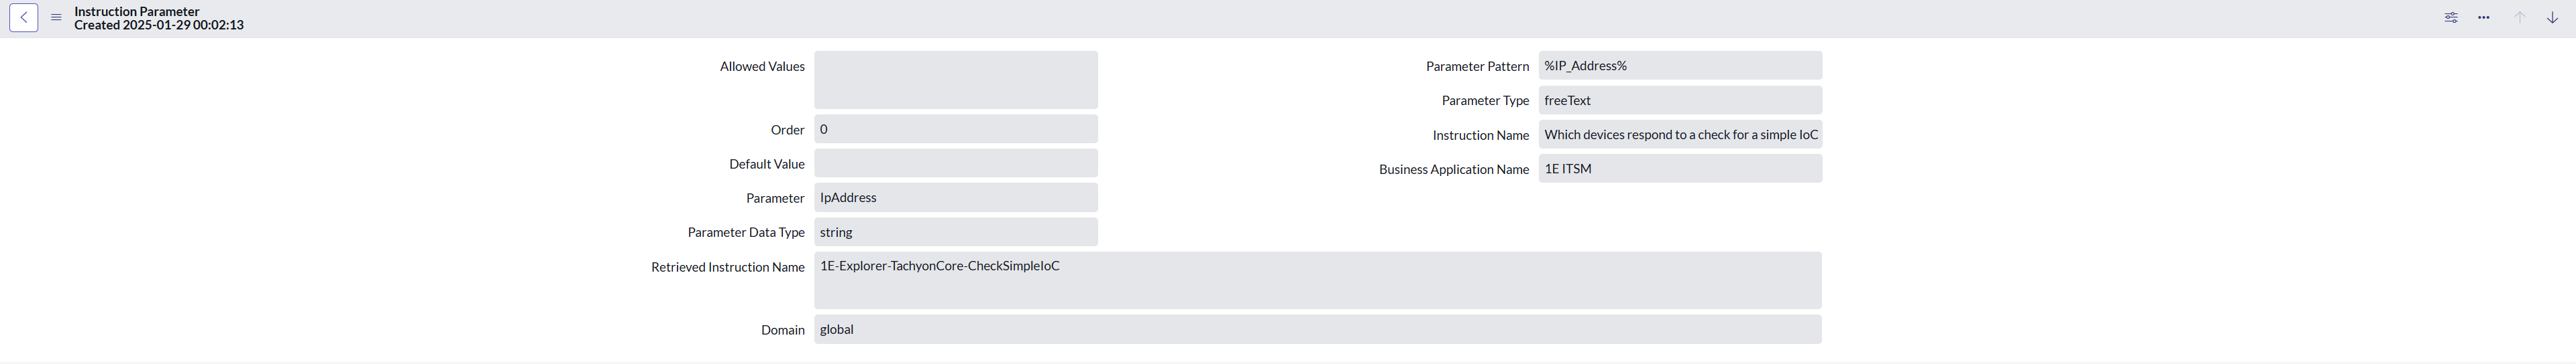Click the Allowed Values text area

coord(955,80)
